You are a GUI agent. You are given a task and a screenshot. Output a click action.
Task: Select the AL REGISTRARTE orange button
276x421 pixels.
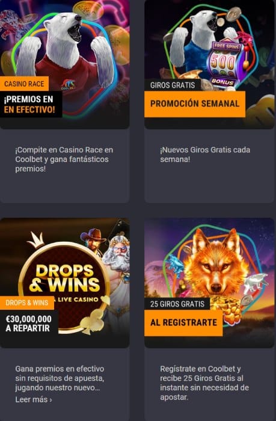[183, 323]
